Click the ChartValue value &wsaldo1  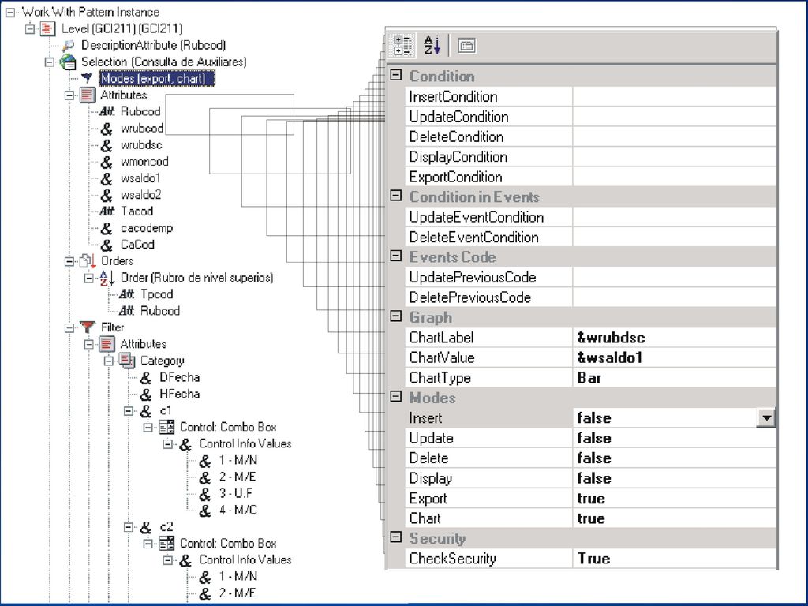click(x=610, y=357)
